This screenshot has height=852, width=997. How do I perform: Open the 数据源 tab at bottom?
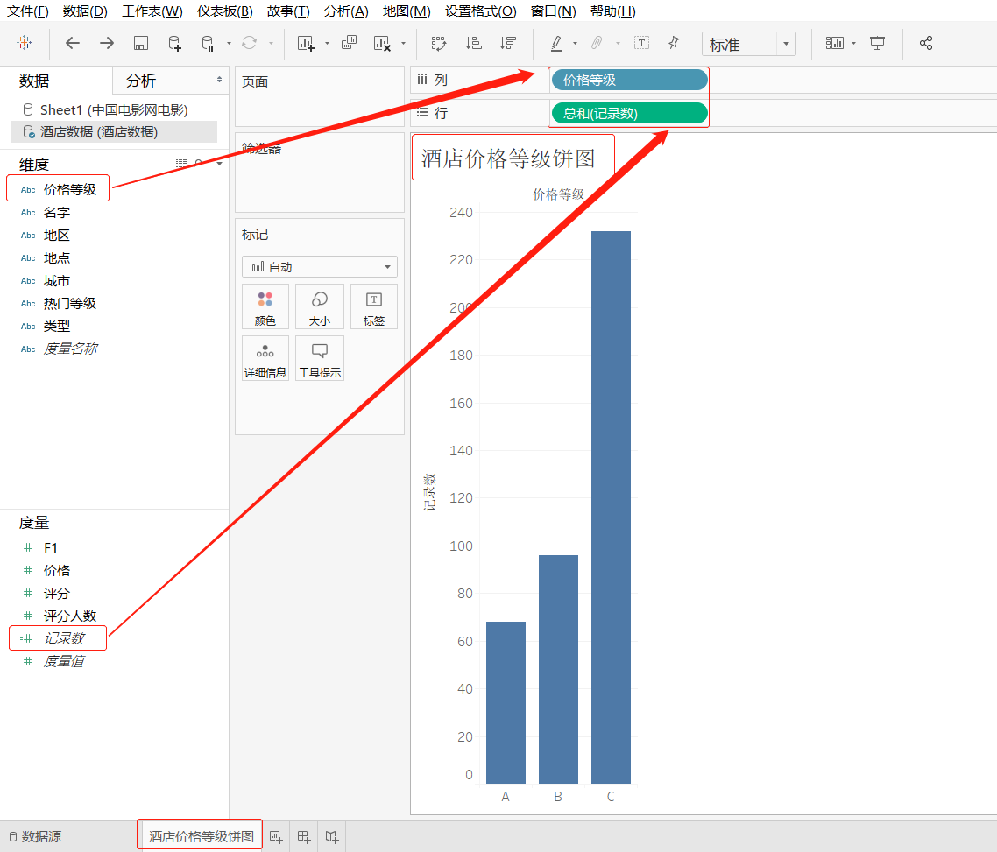(36, 837)
